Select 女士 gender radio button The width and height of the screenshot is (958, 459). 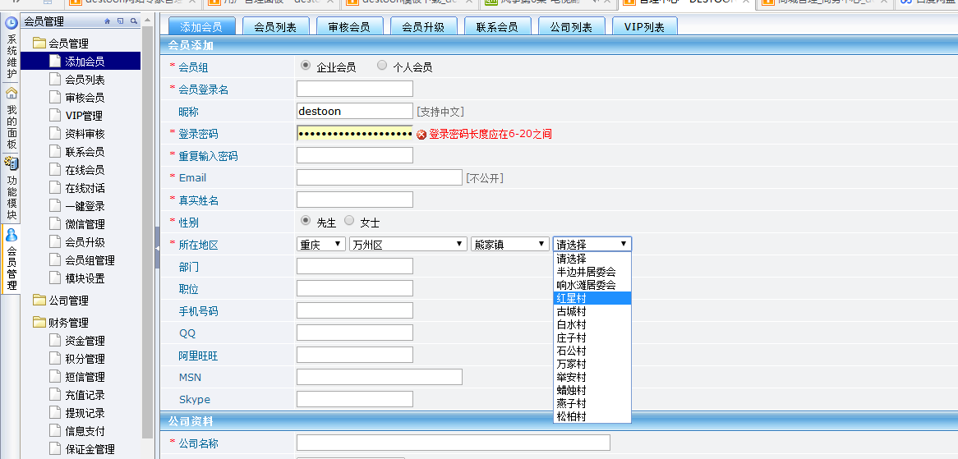[x=349, y=221]
